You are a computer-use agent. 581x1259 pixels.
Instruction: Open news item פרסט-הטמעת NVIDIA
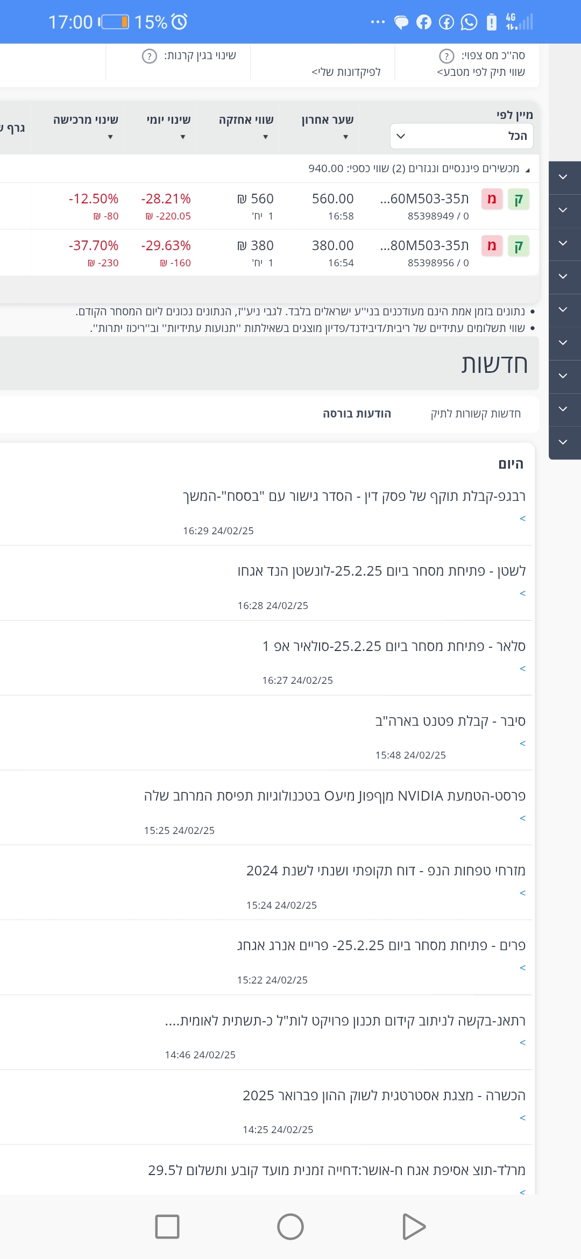pyautogui.click(x=335, y=796)
